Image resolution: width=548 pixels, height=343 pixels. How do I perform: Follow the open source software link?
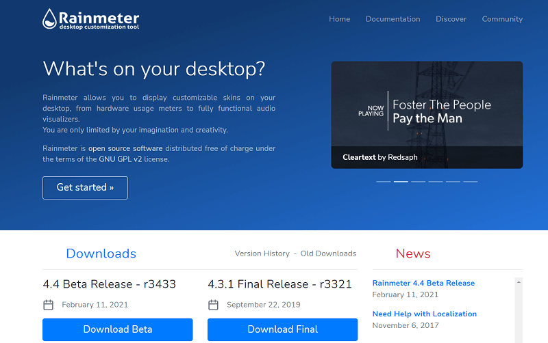[x=125, y=148]
